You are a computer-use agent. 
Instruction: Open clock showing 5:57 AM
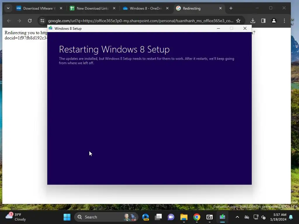(x=278, y=217)
